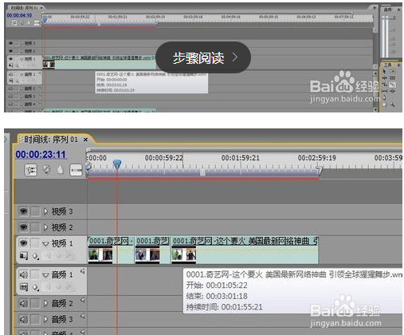
Task: Choose the Selection arrow tool in the tools panel
Action: 384,71
